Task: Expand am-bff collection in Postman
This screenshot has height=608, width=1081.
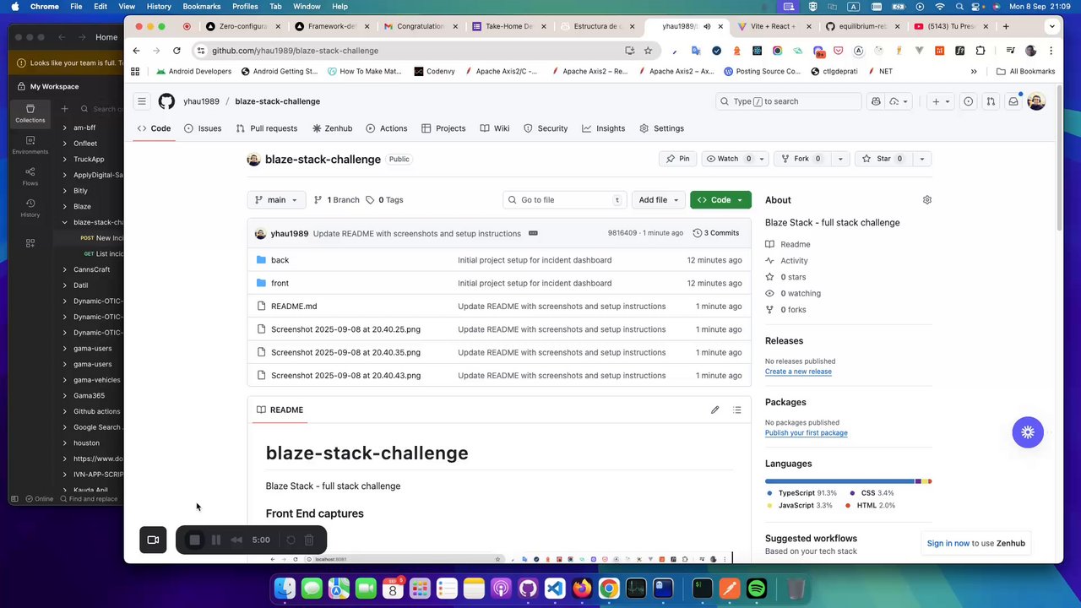Action: coord(65,128)
